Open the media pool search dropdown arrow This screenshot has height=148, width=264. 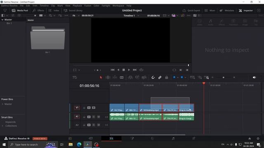point(54,16)
